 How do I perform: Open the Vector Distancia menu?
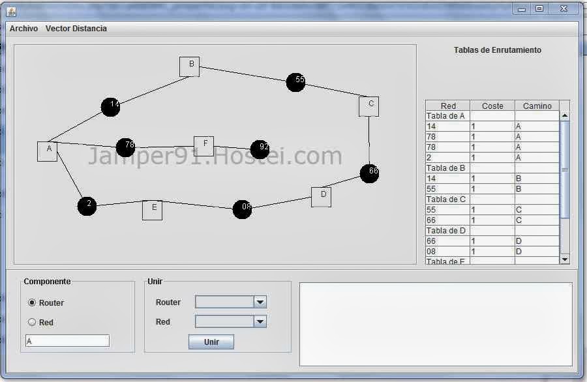(76, 29)
